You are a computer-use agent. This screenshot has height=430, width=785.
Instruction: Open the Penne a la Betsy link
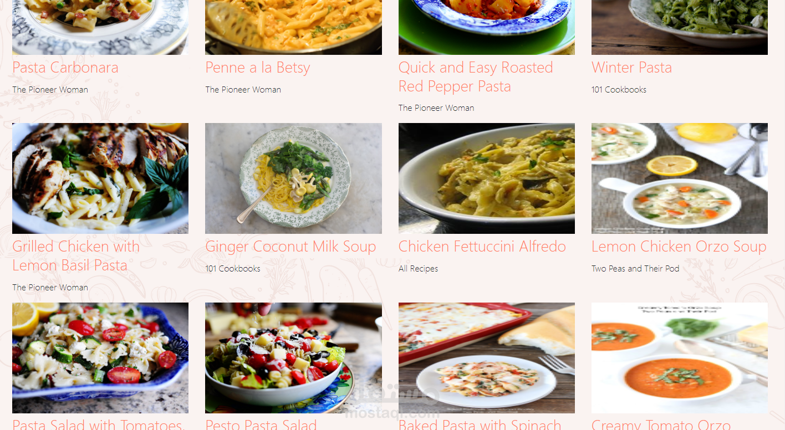click(258, 68)
